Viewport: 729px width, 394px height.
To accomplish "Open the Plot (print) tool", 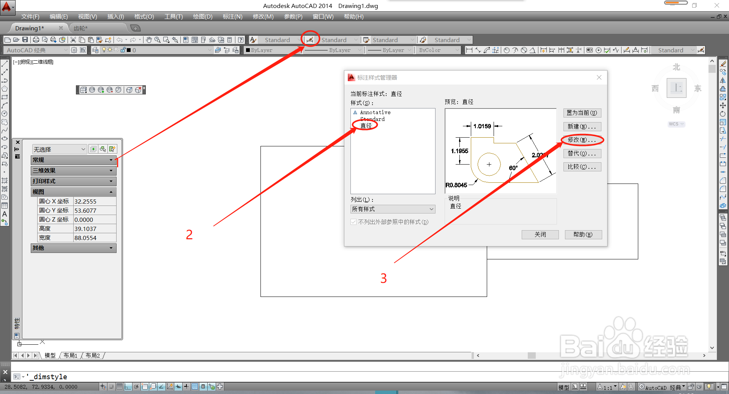I will point(36,40).
